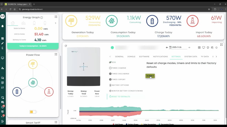227x127 pixels.
Task: Click the pound currency sidebar icon
Action: pyautogui.click(x=2, y=48)
